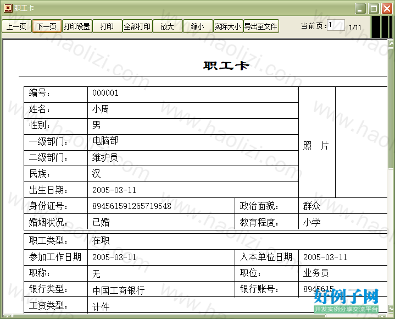
Task: Click the 职工卡 window title icon
Action: click(8, 8)
